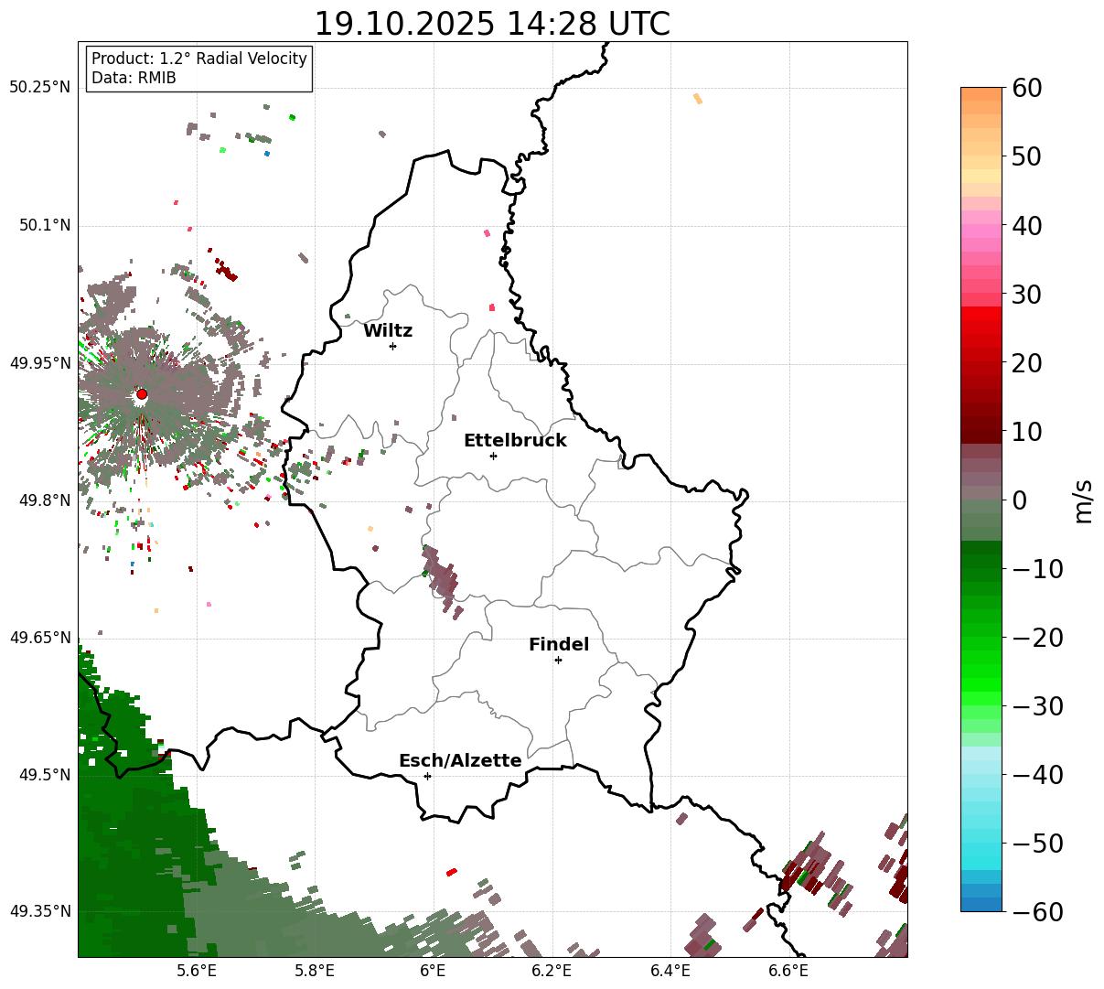Click the Wiltz station cross marker
The image size is (1104, 989).
[x=392, y=346]
